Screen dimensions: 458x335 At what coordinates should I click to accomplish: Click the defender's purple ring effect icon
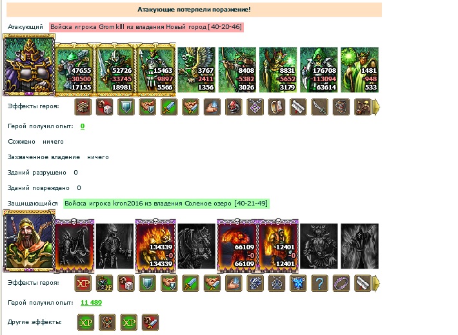(341, 283)
